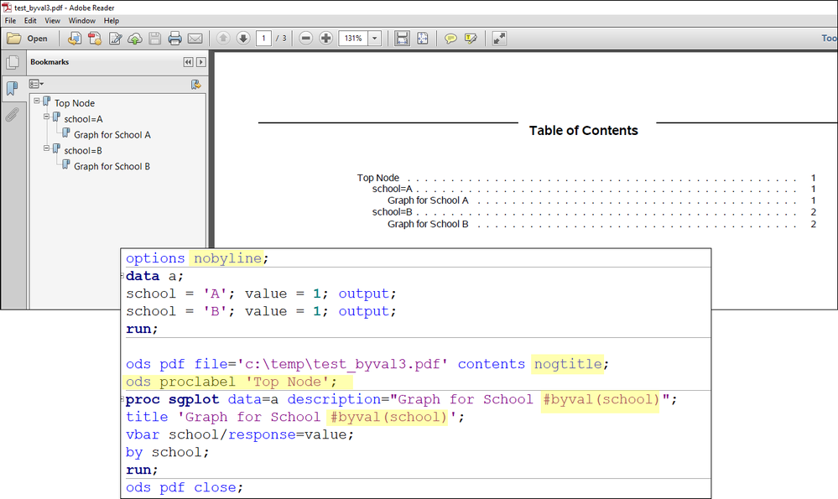Viewport: 838px width, 499px height.
Task: Click the Table of Contents heading
Action: coord(584,130)
